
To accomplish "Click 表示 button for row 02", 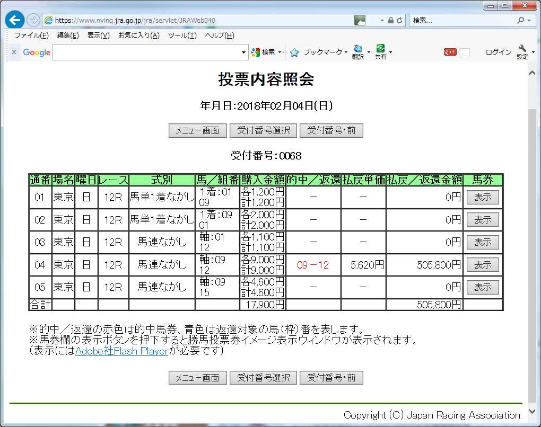I will [x=483, y=219].
